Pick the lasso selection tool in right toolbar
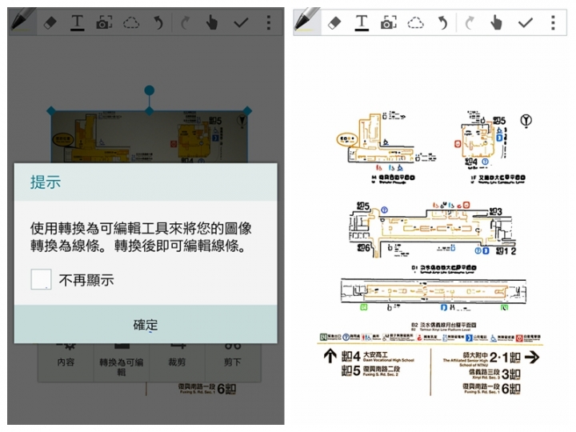The image size is (576, 432). pos(415,23)
